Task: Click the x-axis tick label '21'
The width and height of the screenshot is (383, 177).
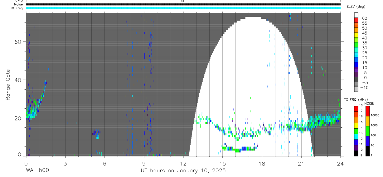Action: 301,163
